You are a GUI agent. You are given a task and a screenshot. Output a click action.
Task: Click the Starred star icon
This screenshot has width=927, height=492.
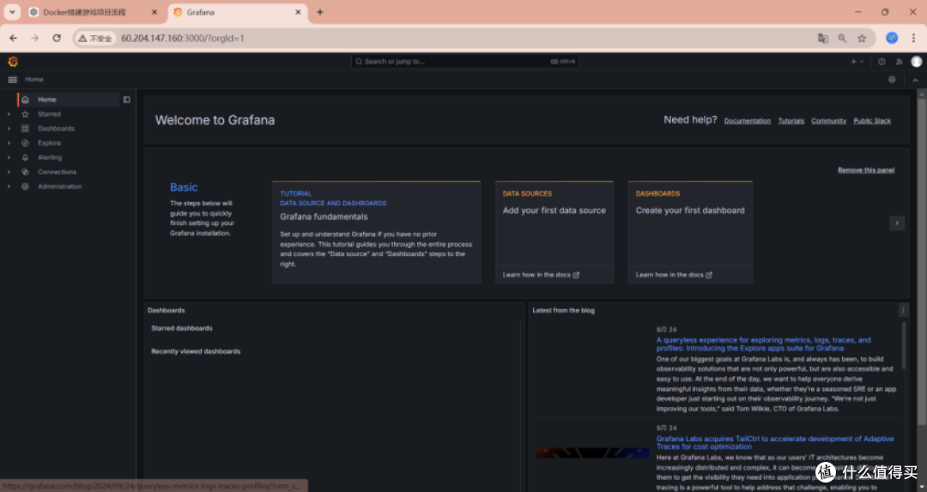pyautogui.click(x=26, y=114)
